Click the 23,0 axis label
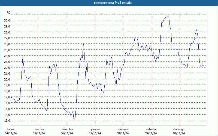This screenshot has height=136, width=218. 7,62
